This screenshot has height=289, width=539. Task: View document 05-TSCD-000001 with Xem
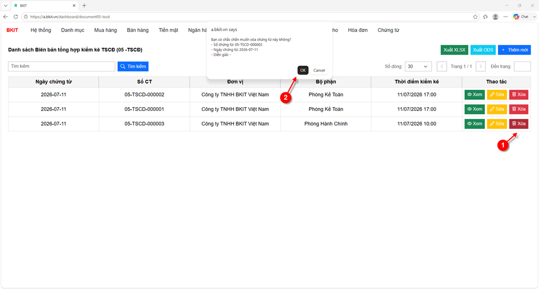tap(474, 109)
